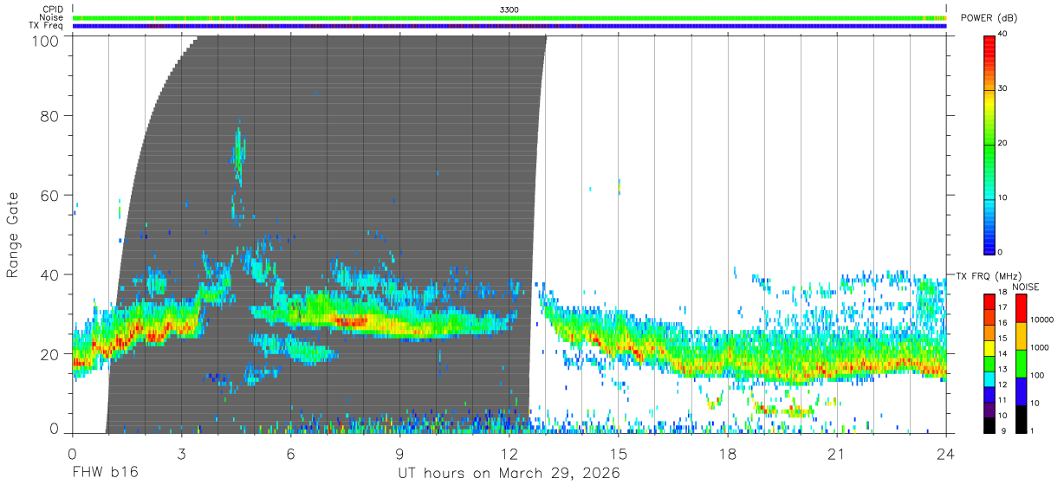Click the 11 label in TX FRQ legend
Image resolution: width=1064 pixels, height=491 pixels.
point(1004,400)
